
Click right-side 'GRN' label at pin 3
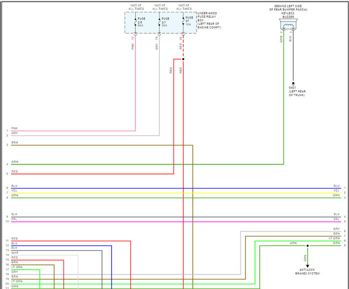click(x=336, y=196)
